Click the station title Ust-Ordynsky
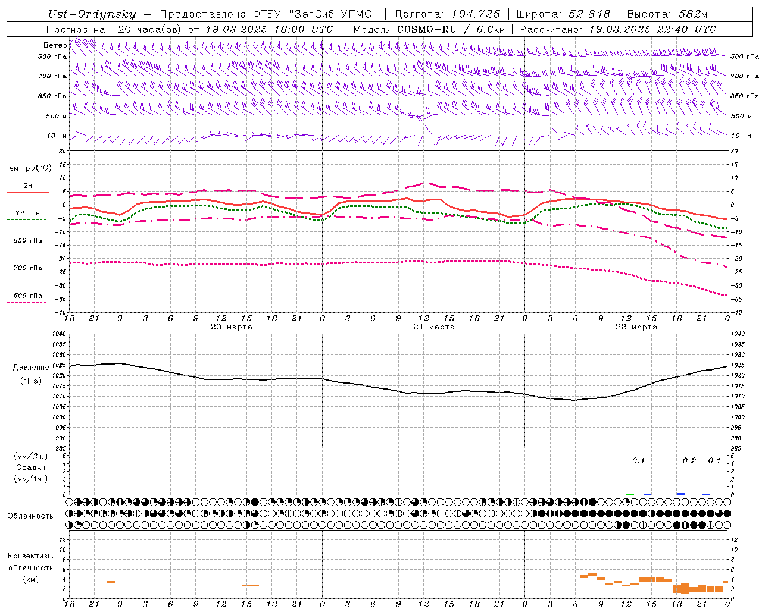Viewport: 762px width, 609px height. [93, 15]
